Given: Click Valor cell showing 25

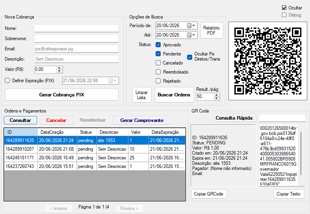Looking at the screenshot, I should click(138, 158).
